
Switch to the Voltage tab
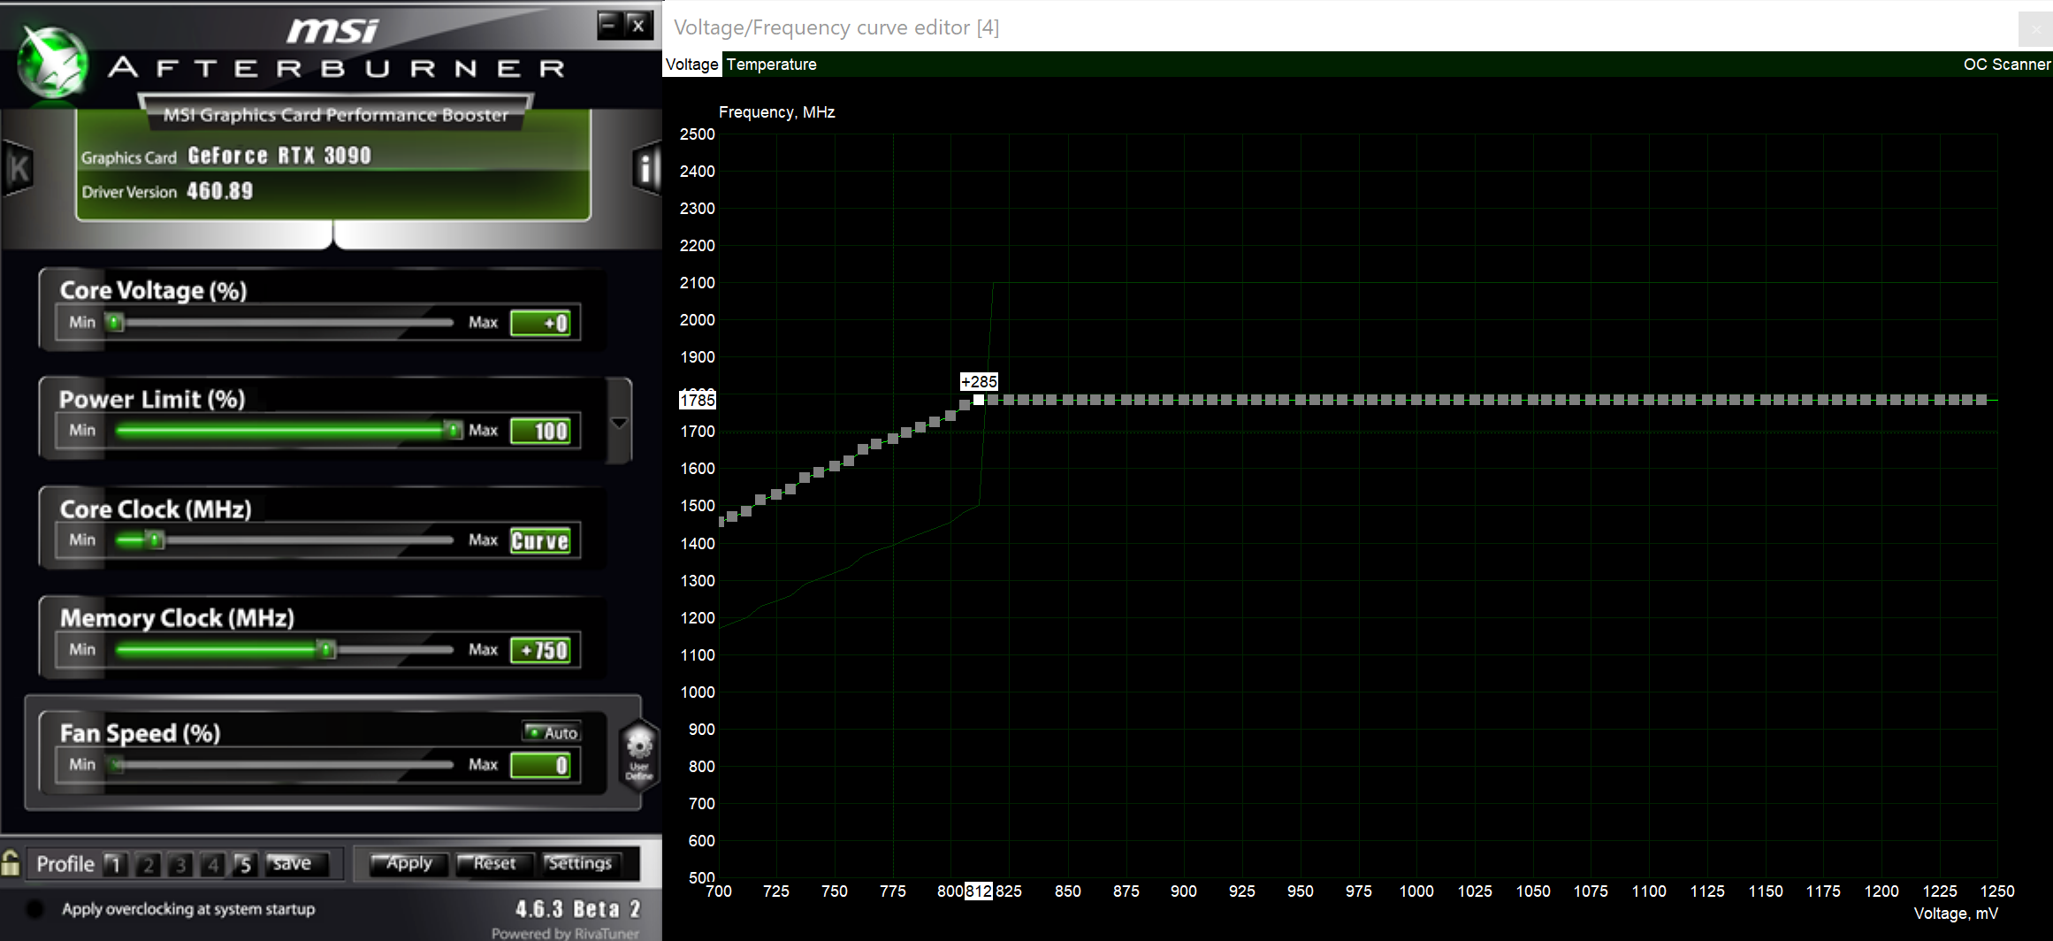click(692, 65)
